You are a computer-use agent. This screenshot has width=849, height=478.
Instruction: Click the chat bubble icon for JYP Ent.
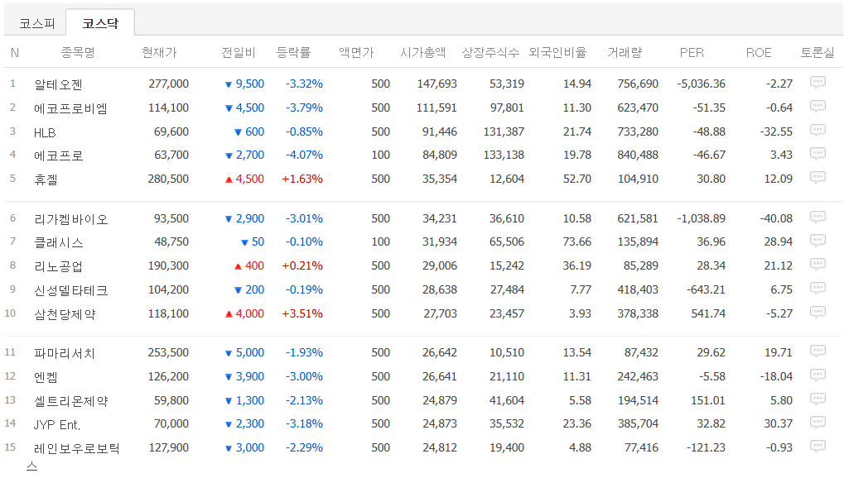coord(817,423)
